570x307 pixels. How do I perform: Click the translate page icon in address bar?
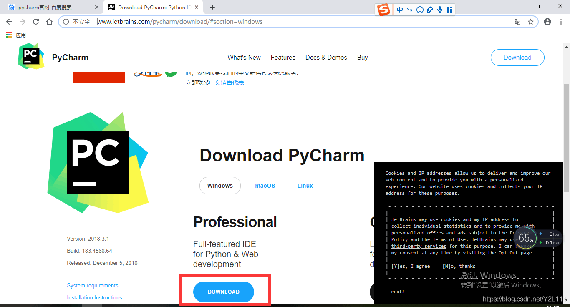[x=517, y=22]
